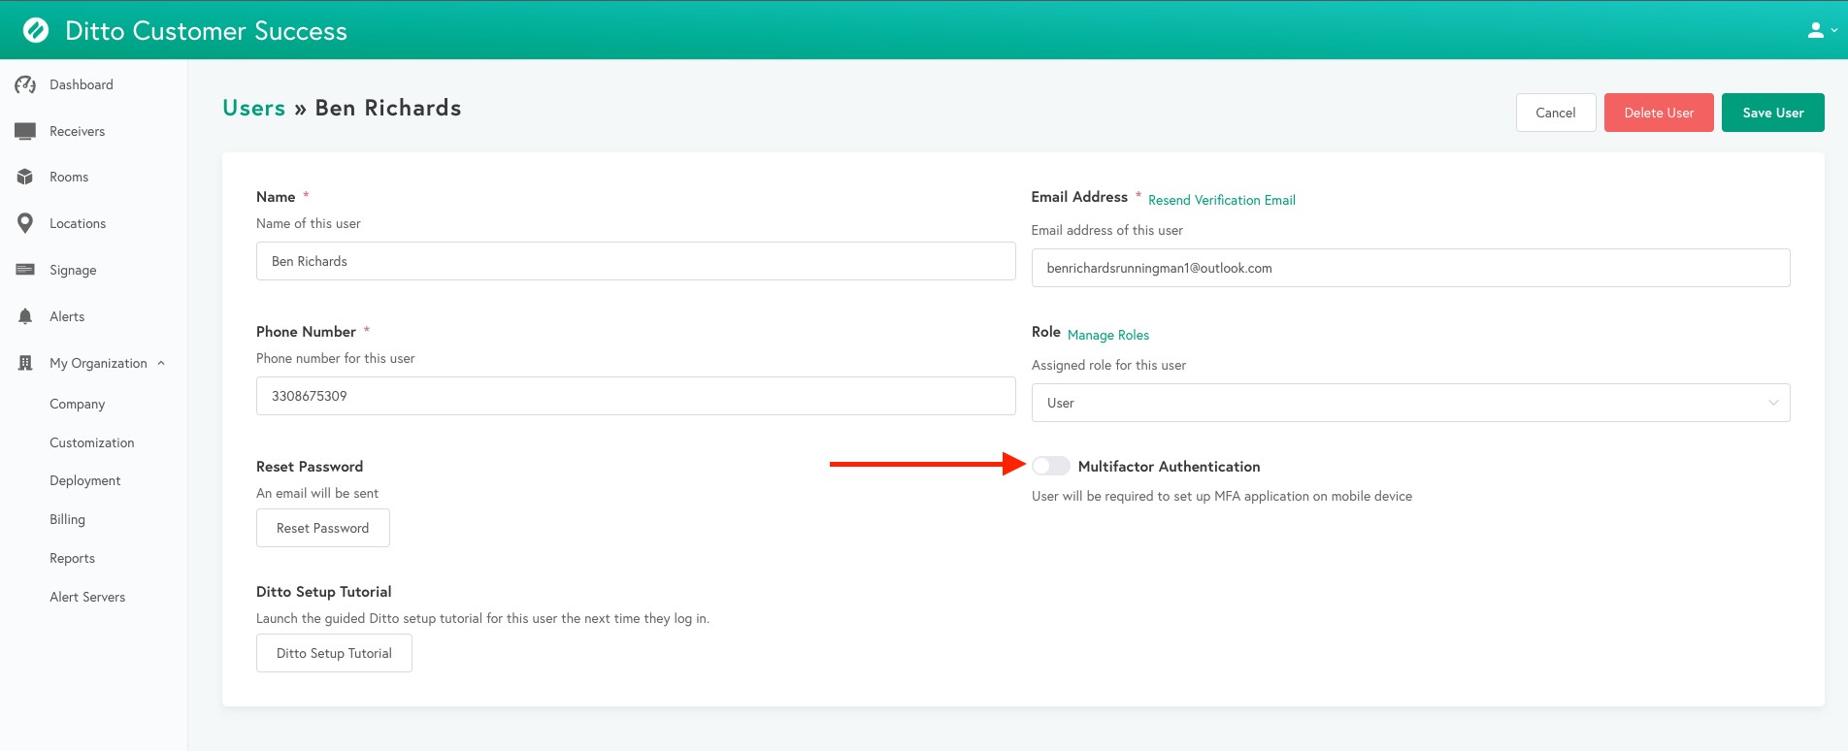
Task: Click the Ditto Setup Tutorial button
Action: (x=334, y=653)
